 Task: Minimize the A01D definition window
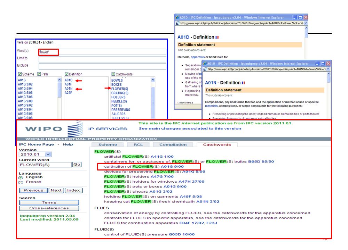click(x=295, y=17)
